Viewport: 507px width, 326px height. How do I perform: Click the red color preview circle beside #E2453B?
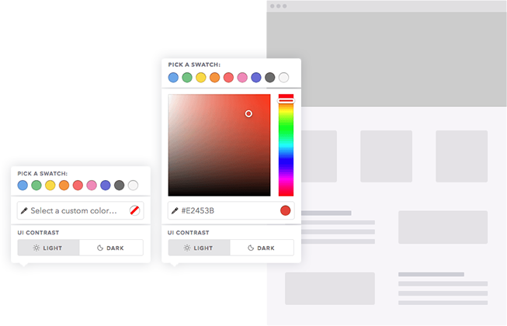click(285, 210)
